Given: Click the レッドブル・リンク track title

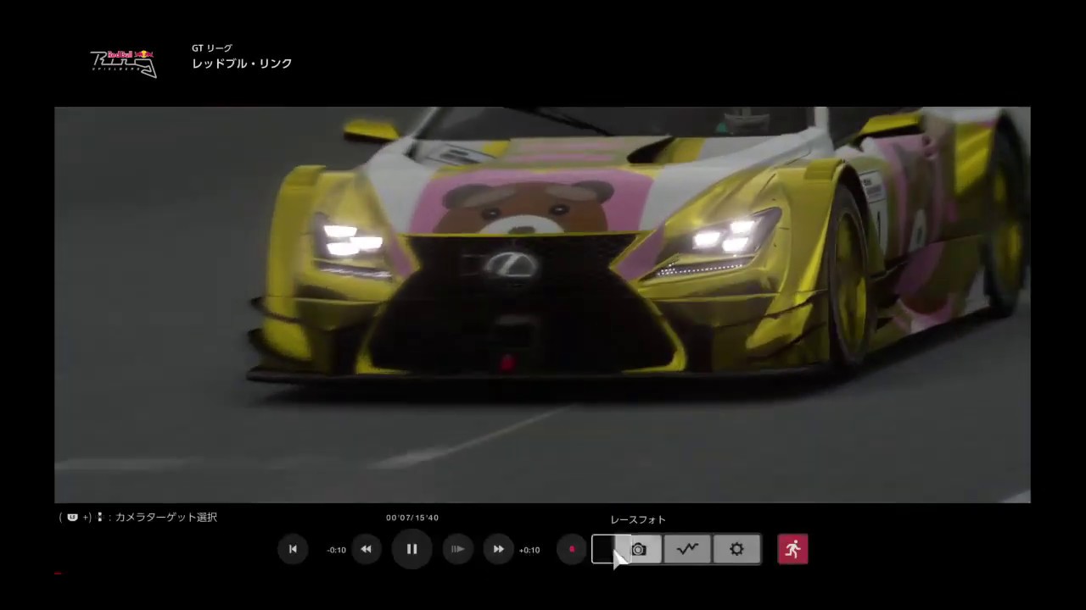Looking at the screenshot, I should coord(242,64).
